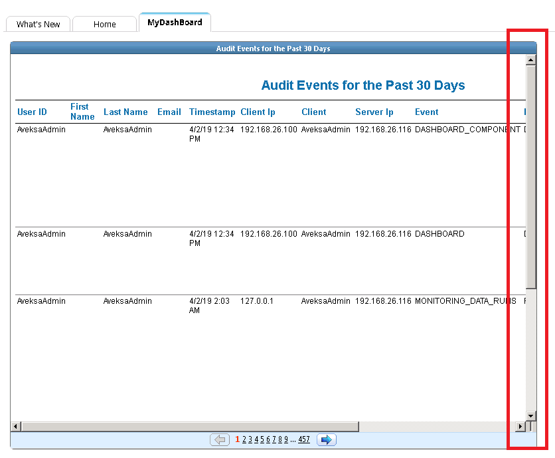This screenshot has width=555, height=458.
Task: Click the Audit Events panel title bar
Action: coord(273,47)
